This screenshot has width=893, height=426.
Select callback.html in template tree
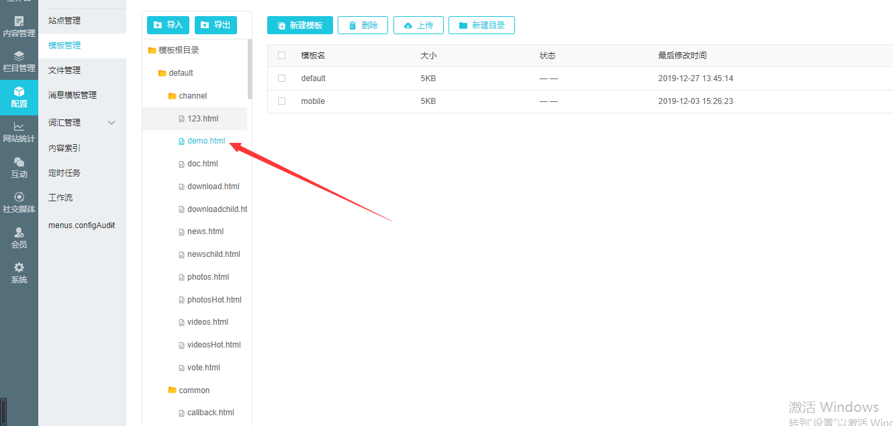point(211,413)
